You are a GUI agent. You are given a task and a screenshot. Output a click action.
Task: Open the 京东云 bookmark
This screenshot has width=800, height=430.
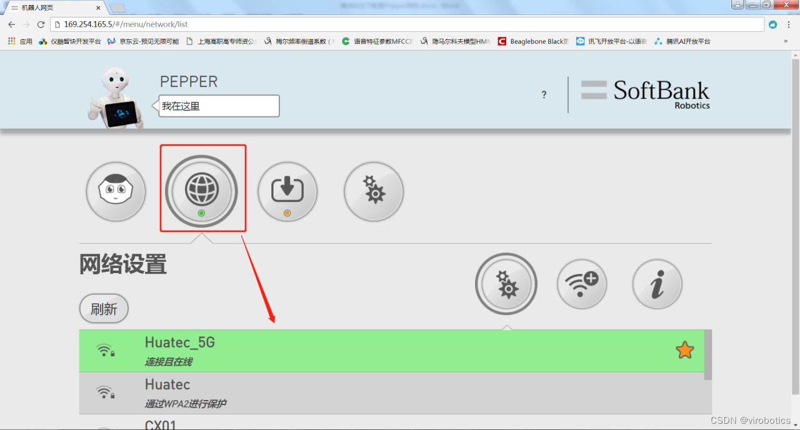pos(143,41)
